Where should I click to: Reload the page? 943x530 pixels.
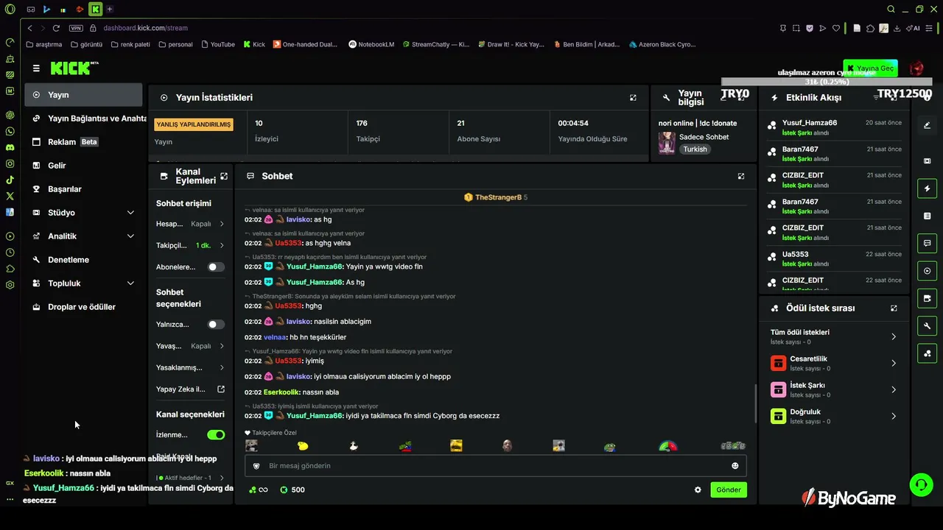[56, 28]
